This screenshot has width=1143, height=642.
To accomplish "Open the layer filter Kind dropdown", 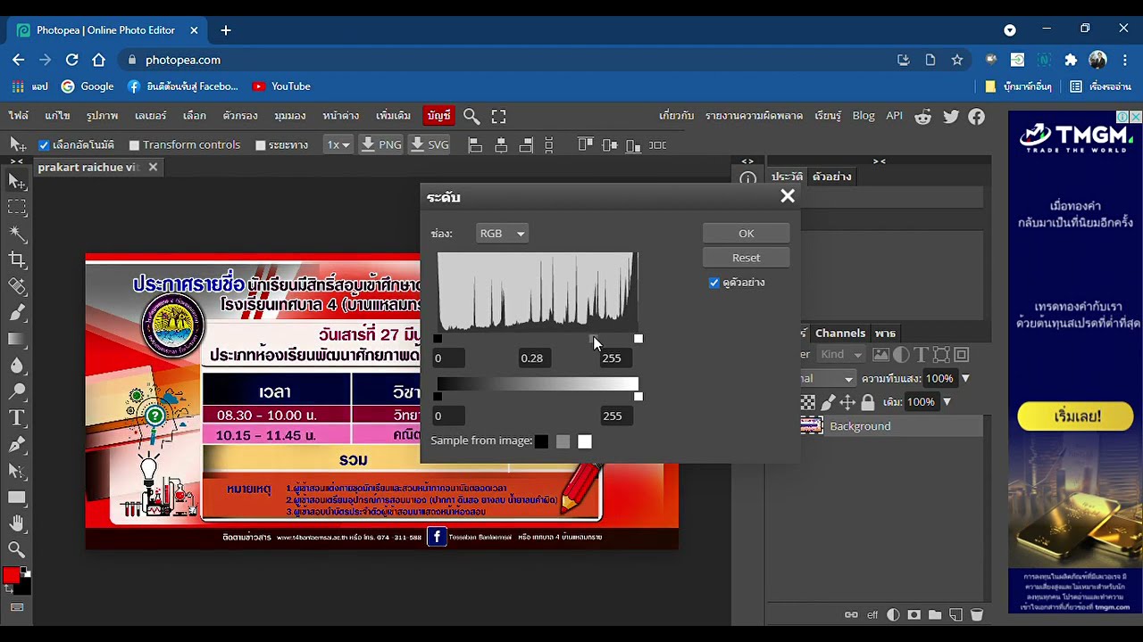I will (842, 354).
